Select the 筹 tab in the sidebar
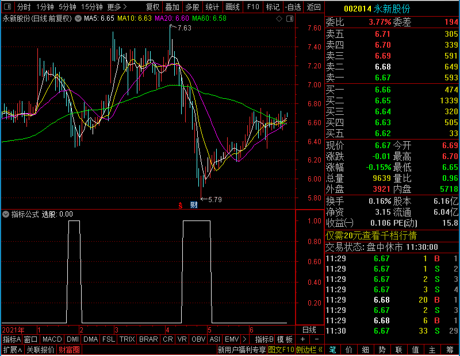The height and width of the screenshot is (356, 460). 450,350
